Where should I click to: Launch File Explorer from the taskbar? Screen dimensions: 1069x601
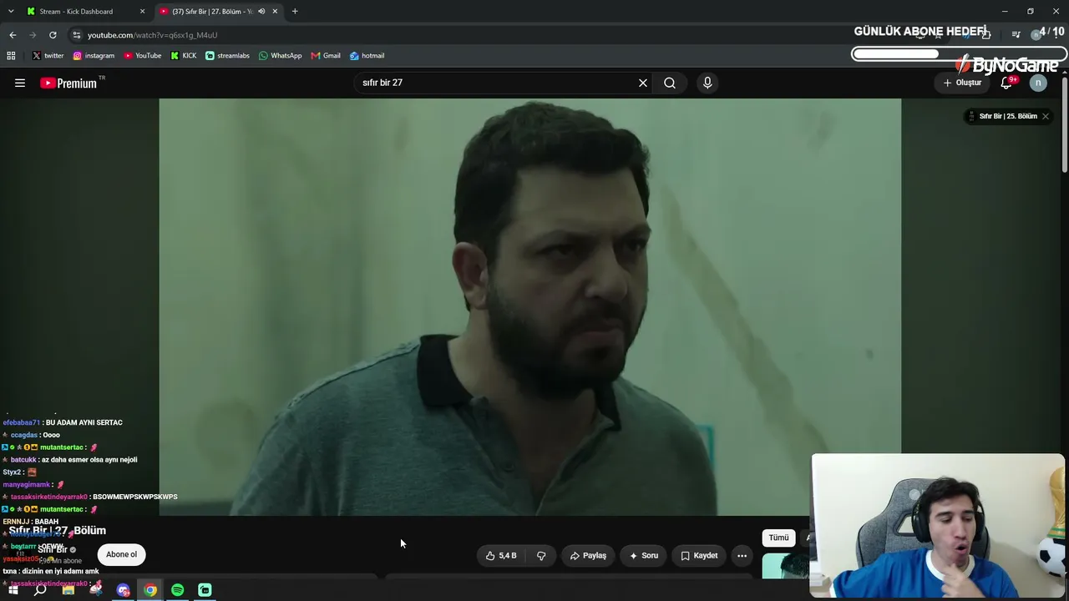pyautogui.click(x=68, y=590)
